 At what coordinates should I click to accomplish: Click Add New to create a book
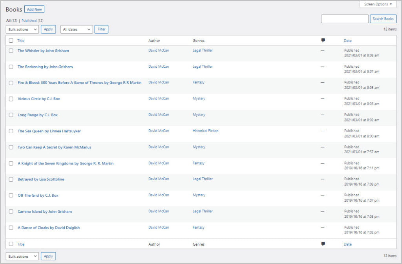pos(34,9)
